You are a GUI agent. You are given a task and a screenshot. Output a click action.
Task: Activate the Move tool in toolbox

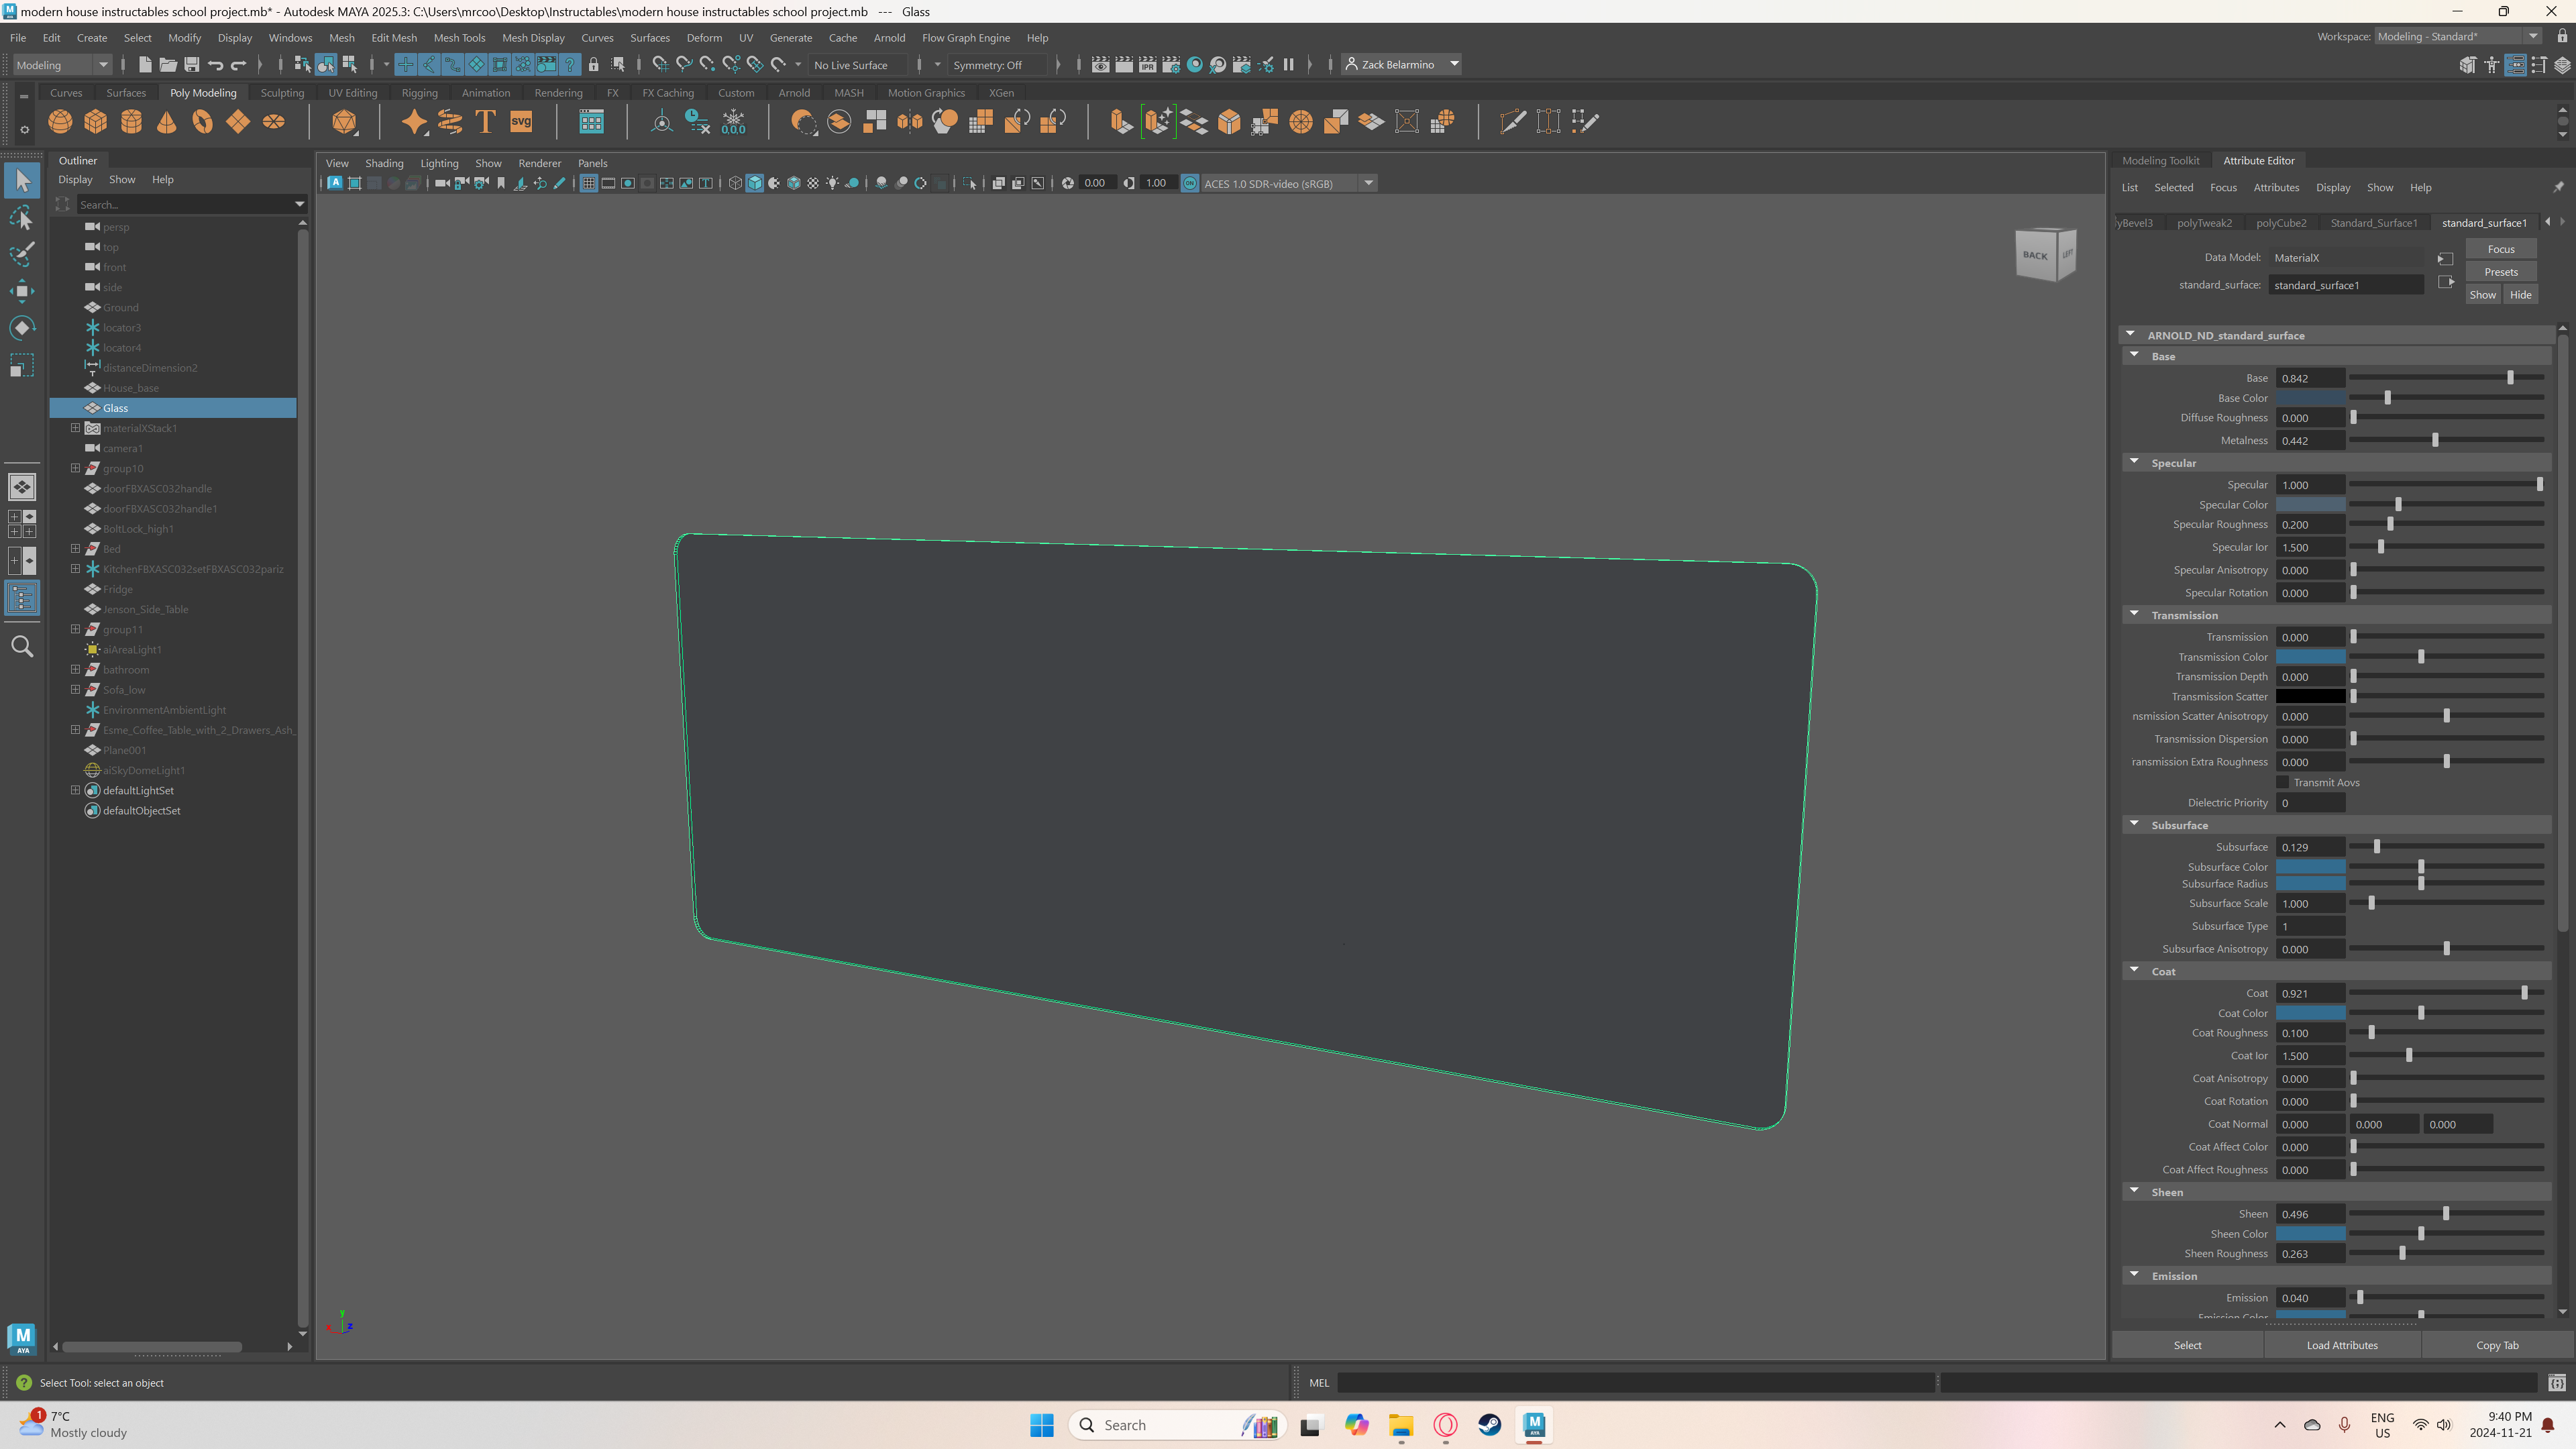pos(22,291)
